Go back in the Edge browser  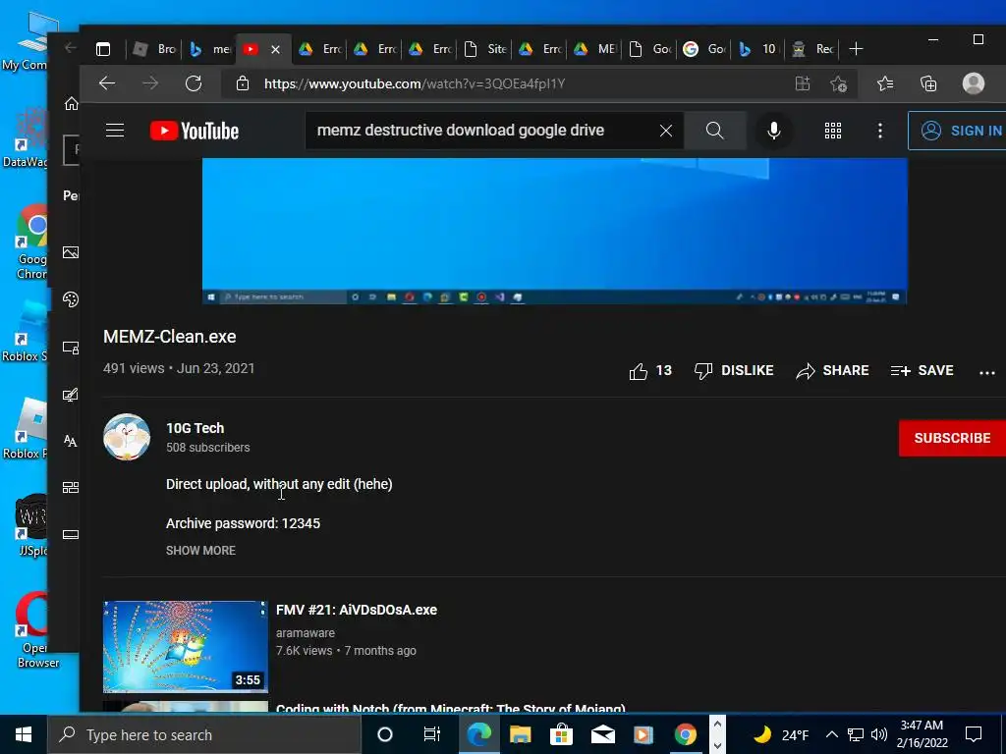click(107, 83)
